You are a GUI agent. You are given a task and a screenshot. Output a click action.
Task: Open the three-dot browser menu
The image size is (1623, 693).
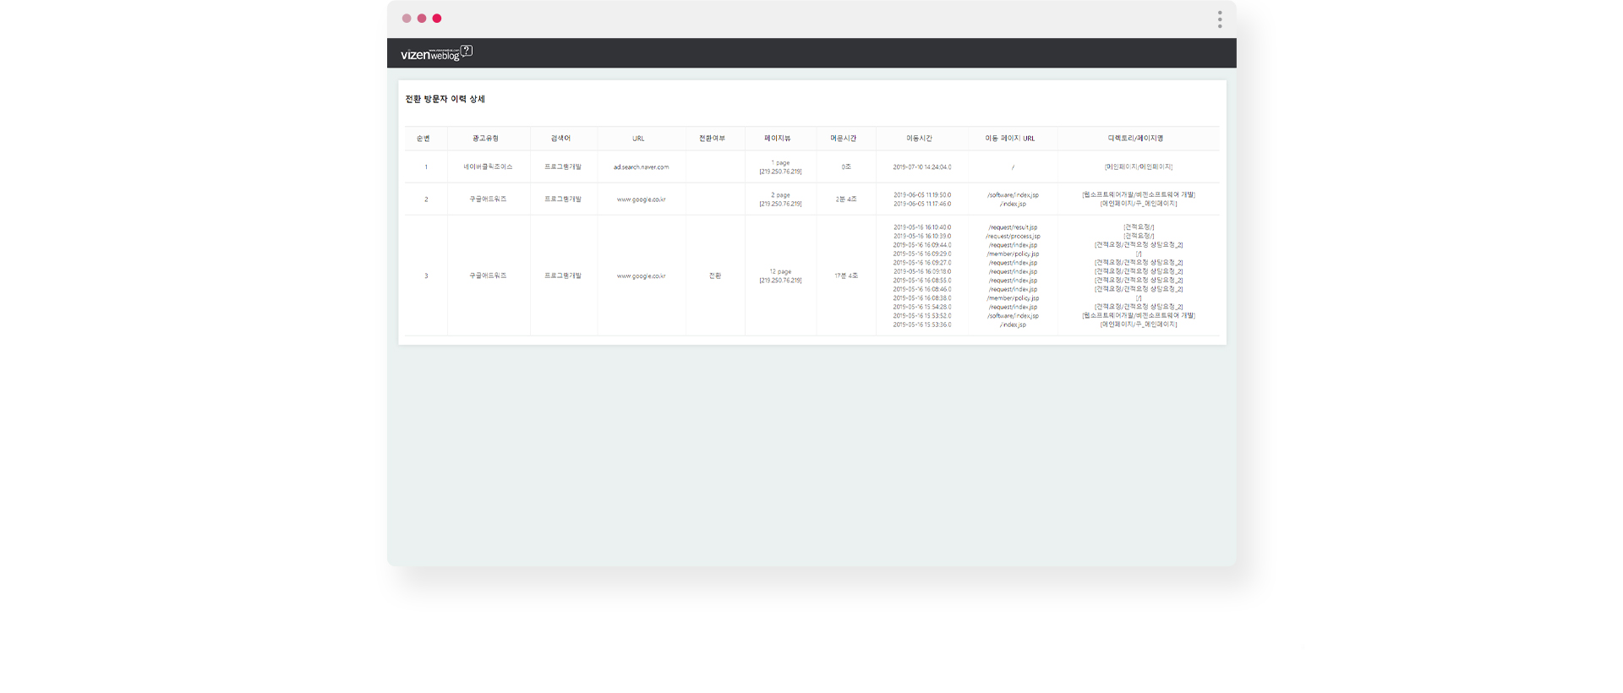tap(1220, 19)
